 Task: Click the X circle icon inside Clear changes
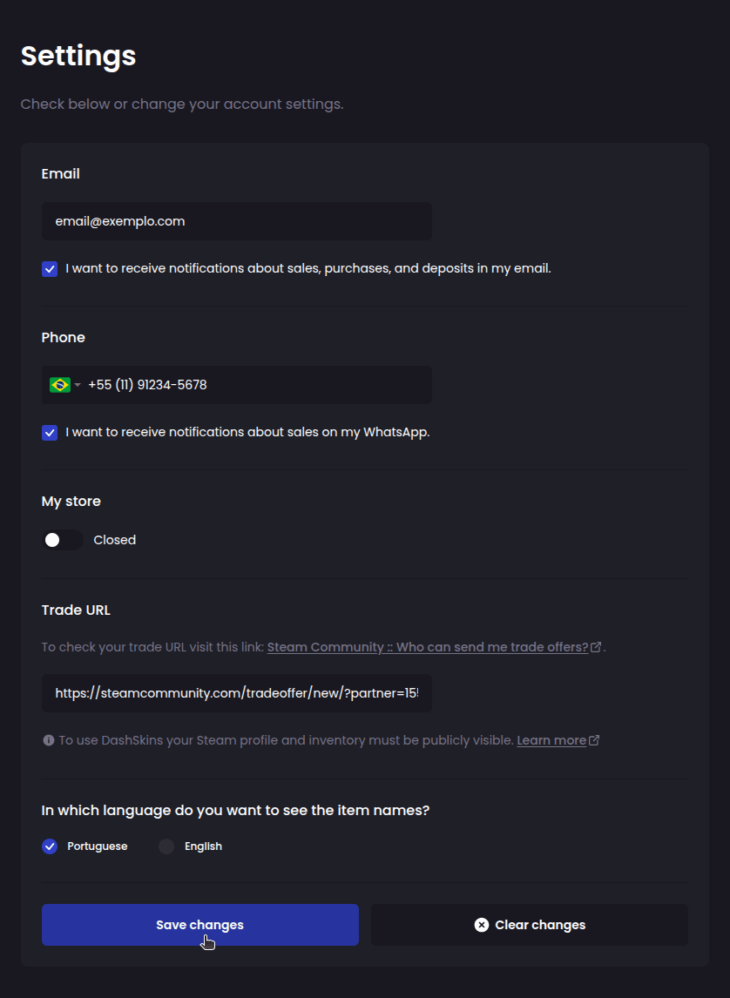(x=482, y=924)
